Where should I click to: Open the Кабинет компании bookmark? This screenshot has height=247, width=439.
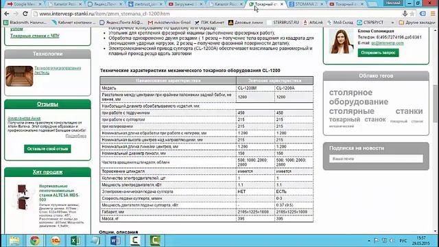pyautogui.click(x=74, y=23)
